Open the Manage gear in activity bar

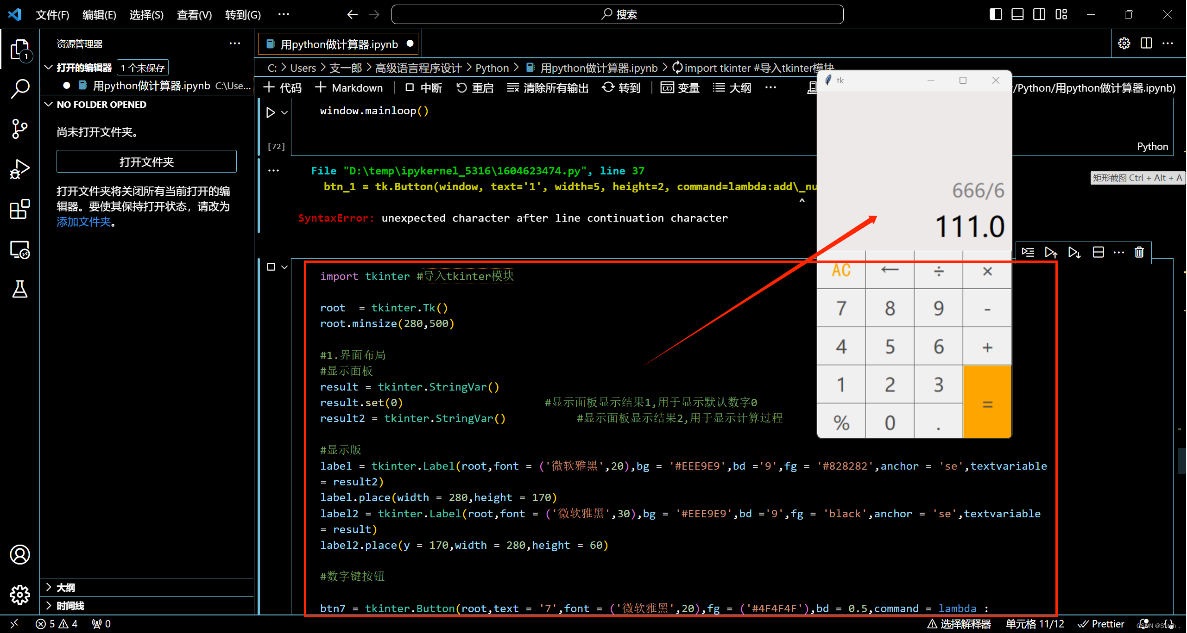(19, 595)
